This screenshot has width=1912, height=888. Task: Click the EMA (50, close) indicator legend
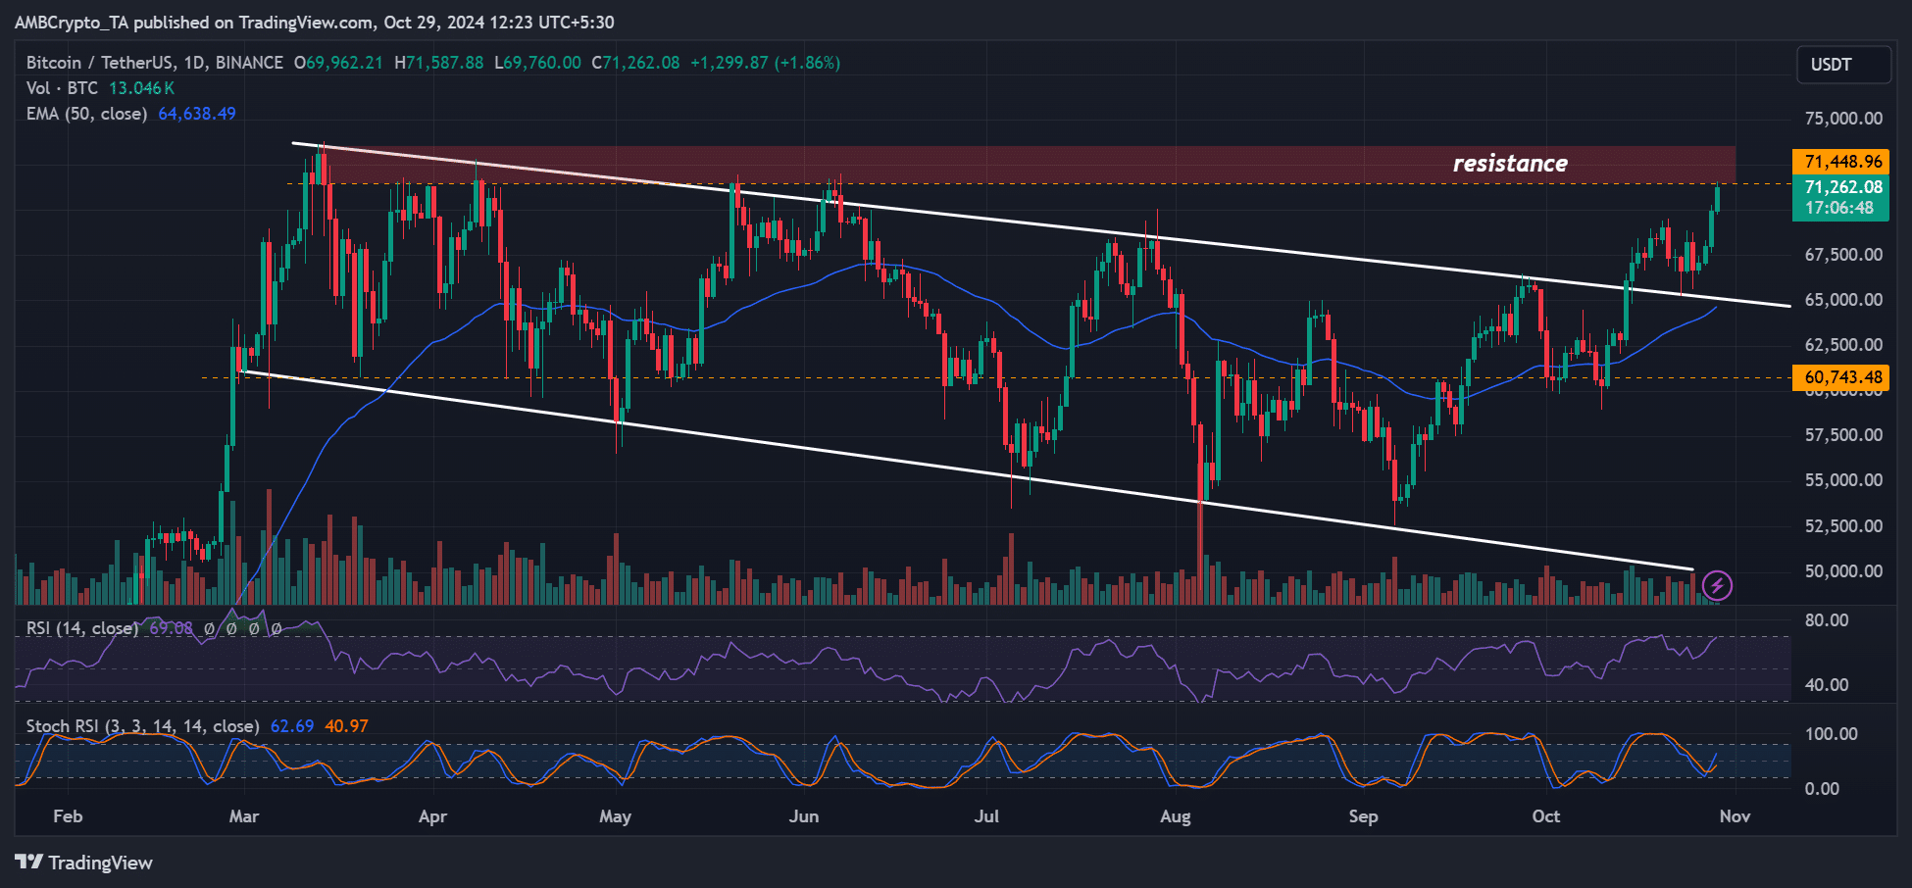pyautogui.click(x=86, y=114)
